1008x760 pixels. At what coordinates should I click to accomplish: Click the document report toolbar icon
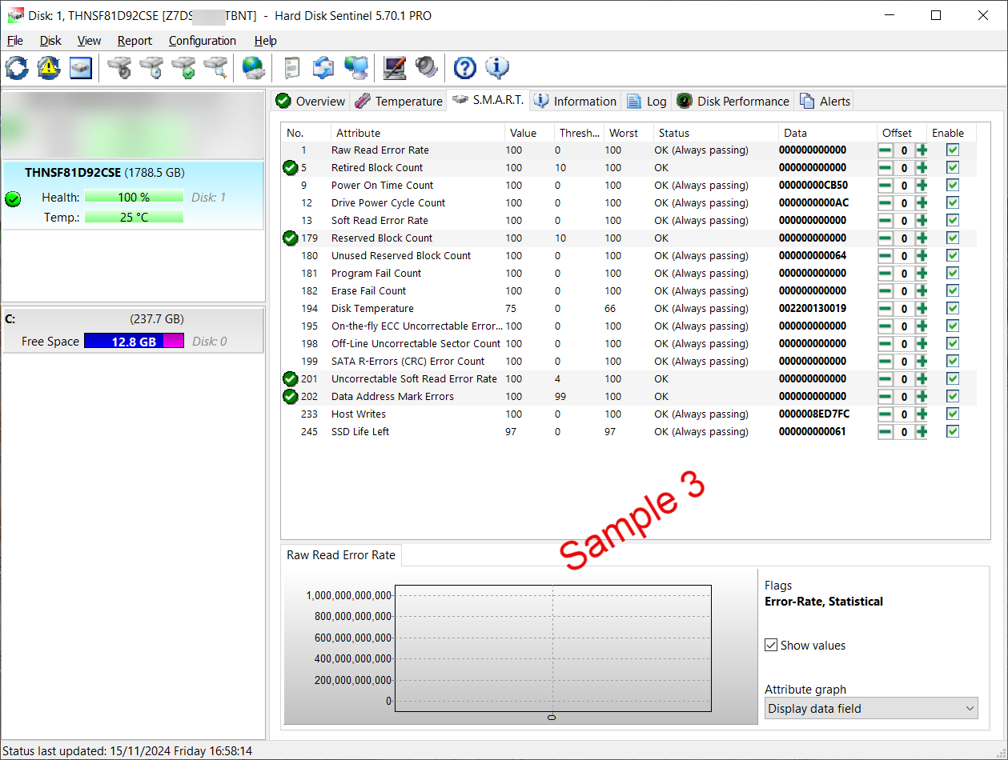coord(292,68)
